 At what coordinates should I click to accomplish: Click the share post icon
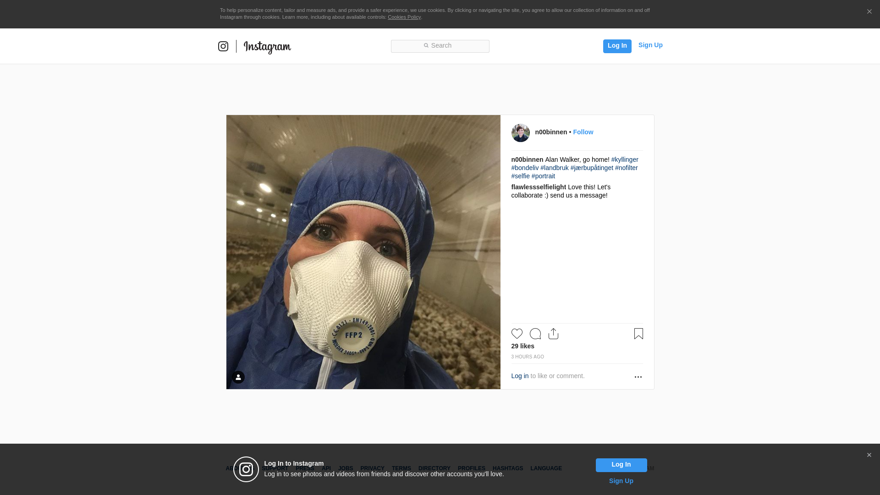553,334
